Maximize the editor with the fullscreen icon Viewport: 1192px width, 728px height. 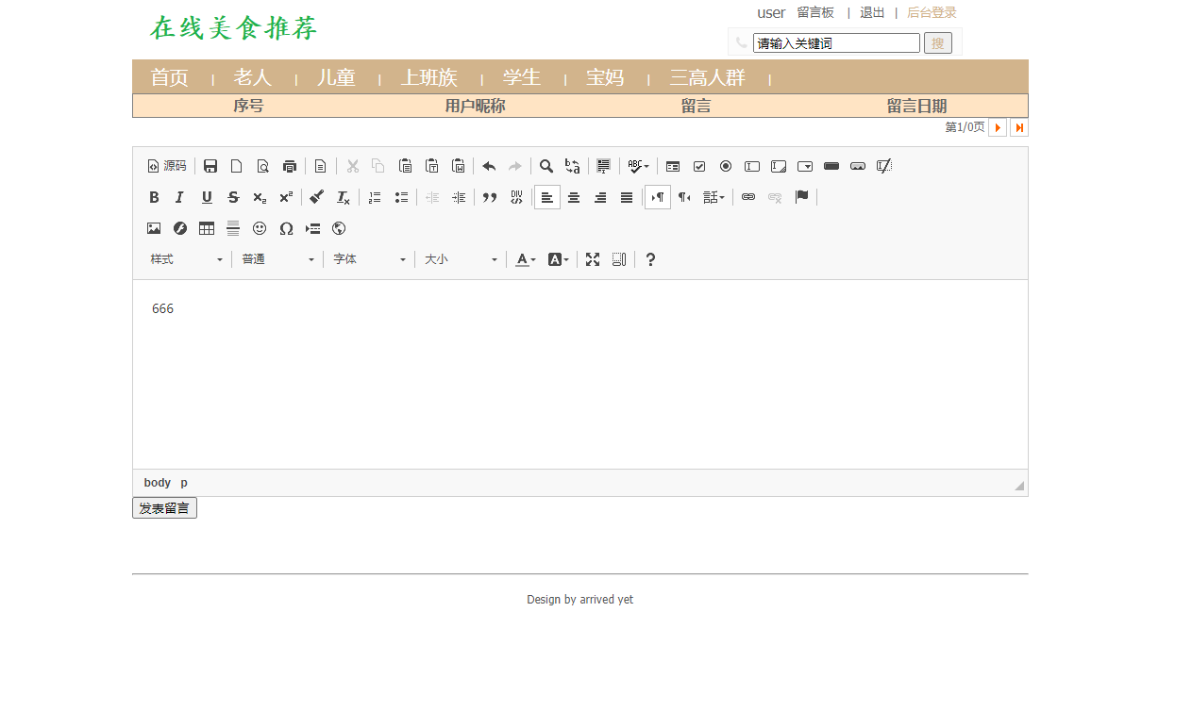click(592, 258)
